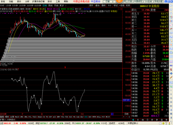The image size is (173, 125).
Task: Open the 扩展市场行情 menu
Action: point(38,1)
